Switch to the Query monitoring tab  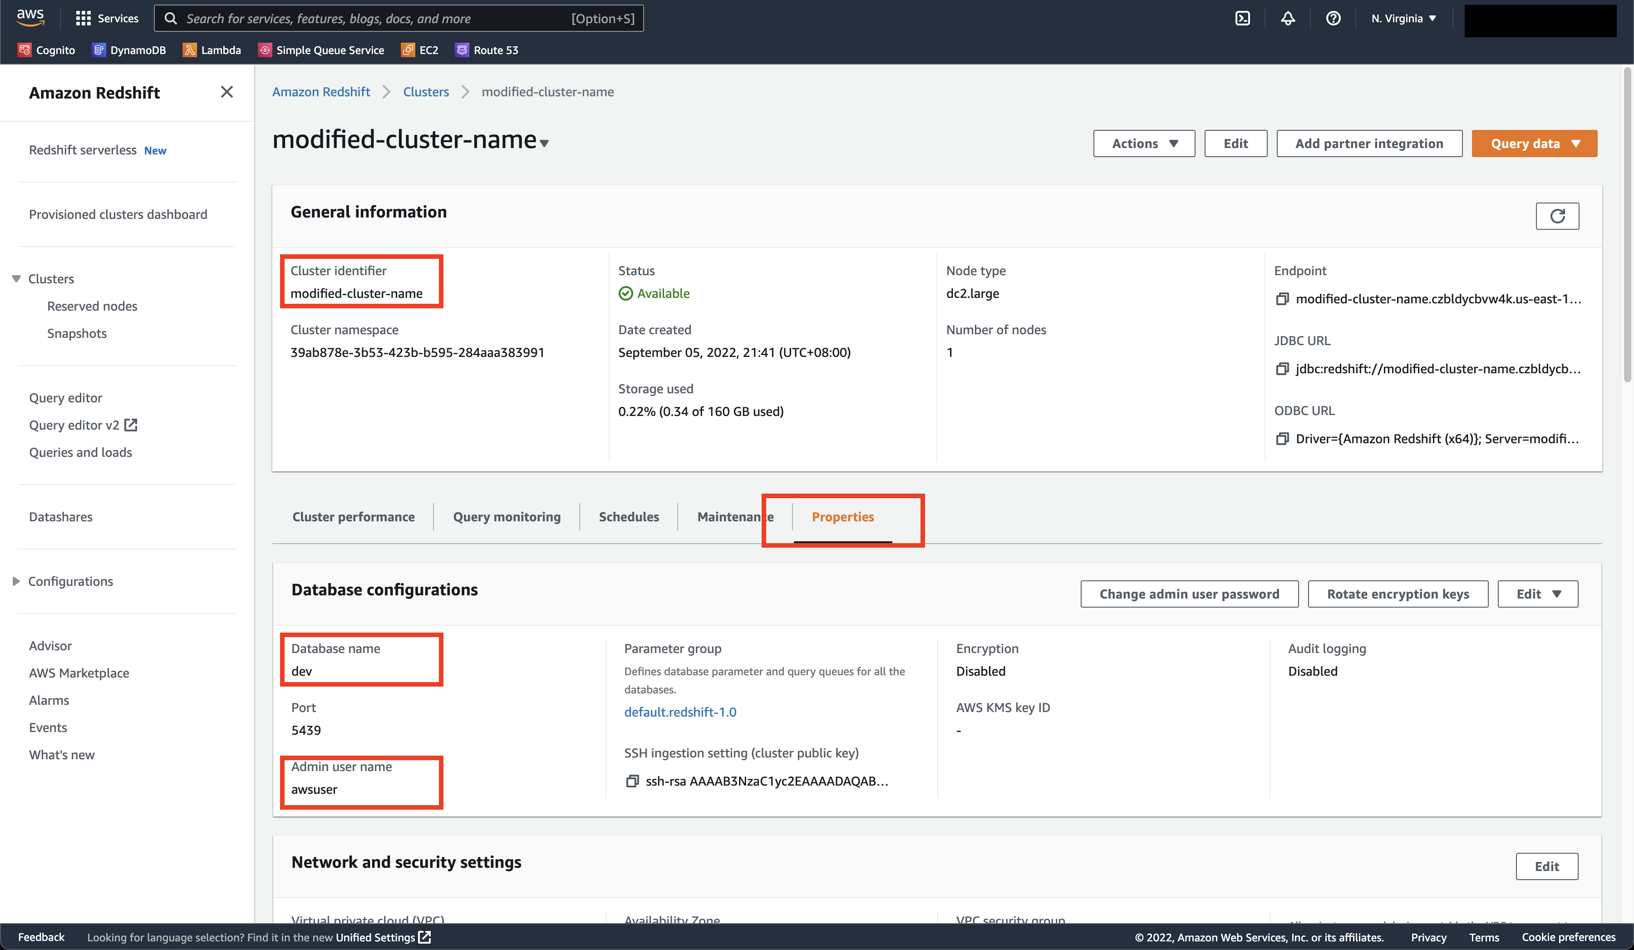coord(507,516)
